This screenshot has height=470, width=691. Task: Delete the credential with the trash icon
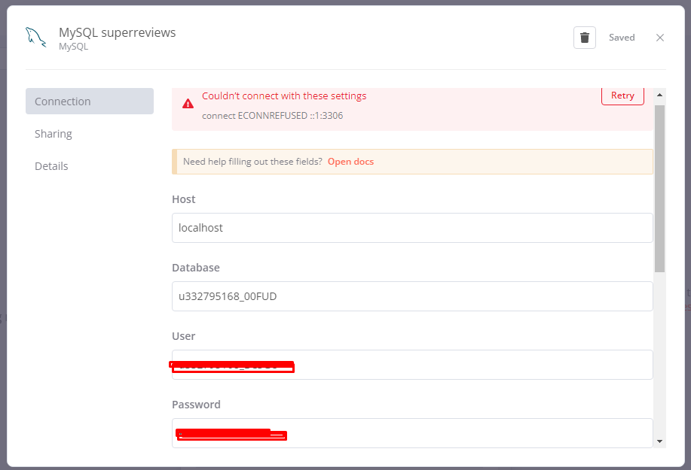(584, 38)
